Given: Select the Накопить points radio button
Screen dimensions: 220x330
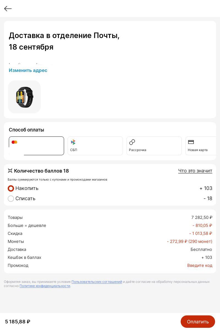Looking at the screenshot, I should [11, 188].
